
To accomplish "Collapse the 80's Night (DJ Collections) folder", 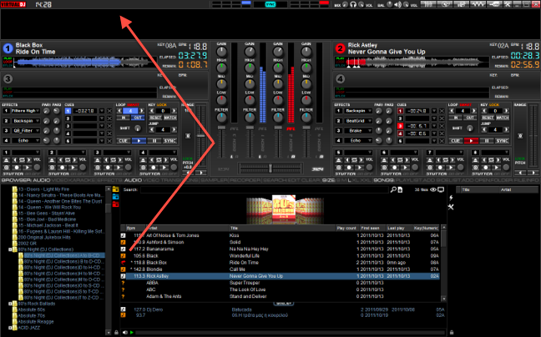I will 10,249.
